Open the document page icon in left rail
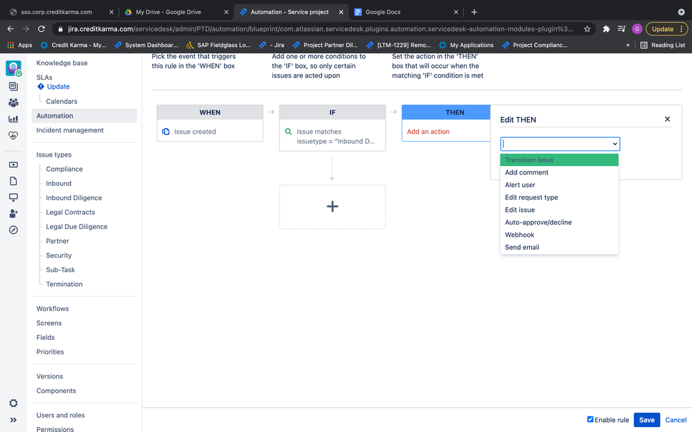Screen dimensions: 692x432 [13, 181]
